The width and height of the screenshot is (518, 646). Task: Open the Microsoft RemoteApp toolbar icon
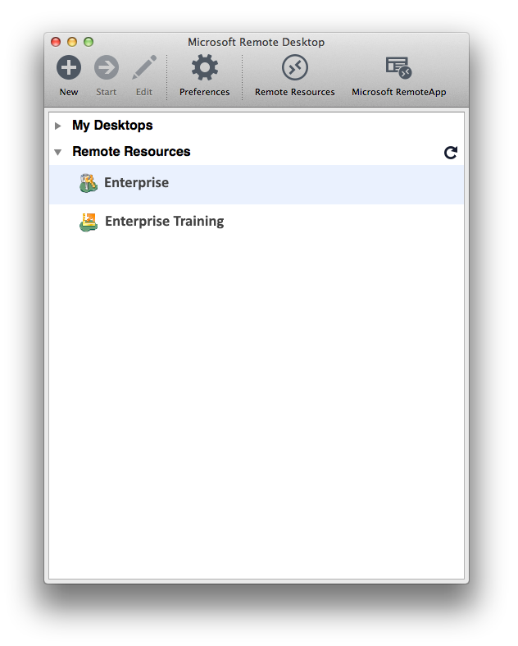coord(398,67)
